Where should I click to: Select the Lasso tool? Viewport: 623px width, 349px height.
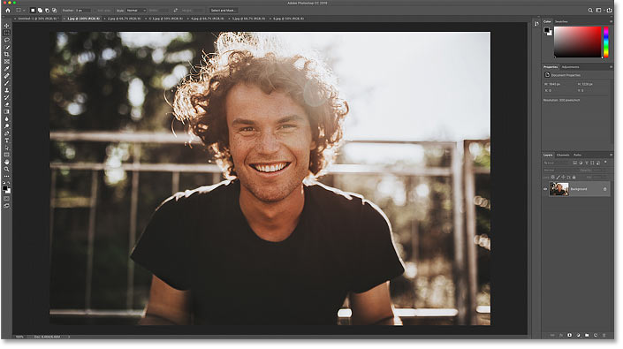click(x=6, y=40)
